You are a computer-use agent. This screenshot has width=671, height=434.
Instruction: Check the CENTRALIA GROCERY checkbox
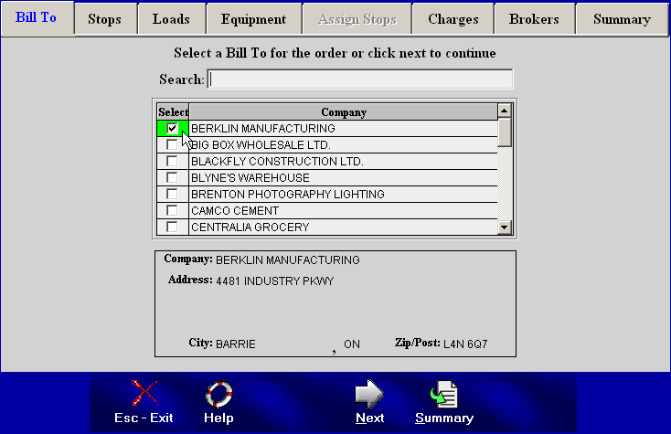tap(172, 227)
